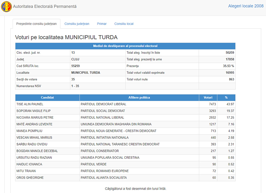Select candidate SARBU RADU OVIDIU
The height and width of the screenshot is (193, 266).
point(32,144)
